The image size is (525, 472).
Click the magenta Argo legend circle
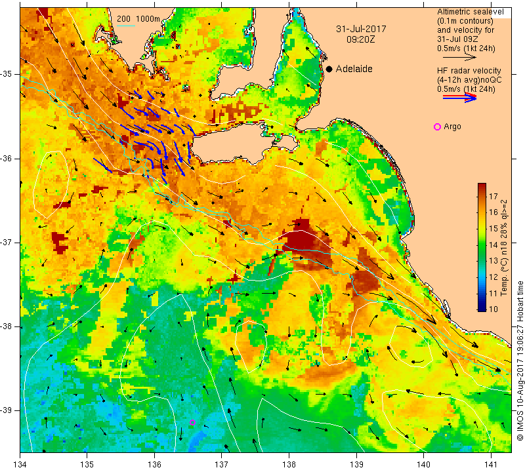(437, 127)
